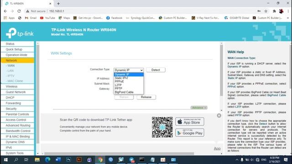Open Microsoft Edge from the taskbar
The width and height of the screenshot is (292, 164).
click(x=47, y=160)
